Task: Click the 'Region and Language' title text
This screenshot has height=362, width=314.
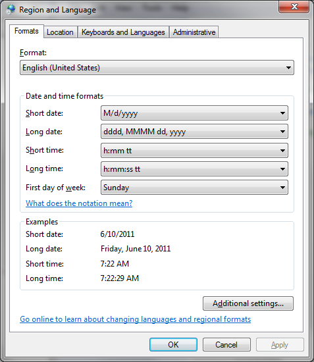Action: 57,10
